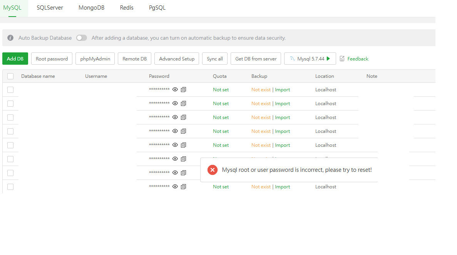Check the select-all checkbox in table header
The height and width of the screenshot is (255, 457).
[x=10, y=76]
